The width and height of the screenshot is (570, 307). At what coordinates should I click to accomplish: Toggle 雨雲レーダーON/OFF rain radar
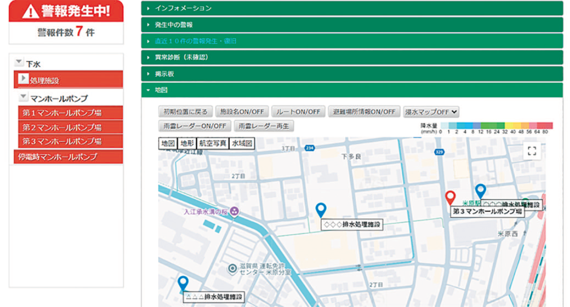coord(194,126)
